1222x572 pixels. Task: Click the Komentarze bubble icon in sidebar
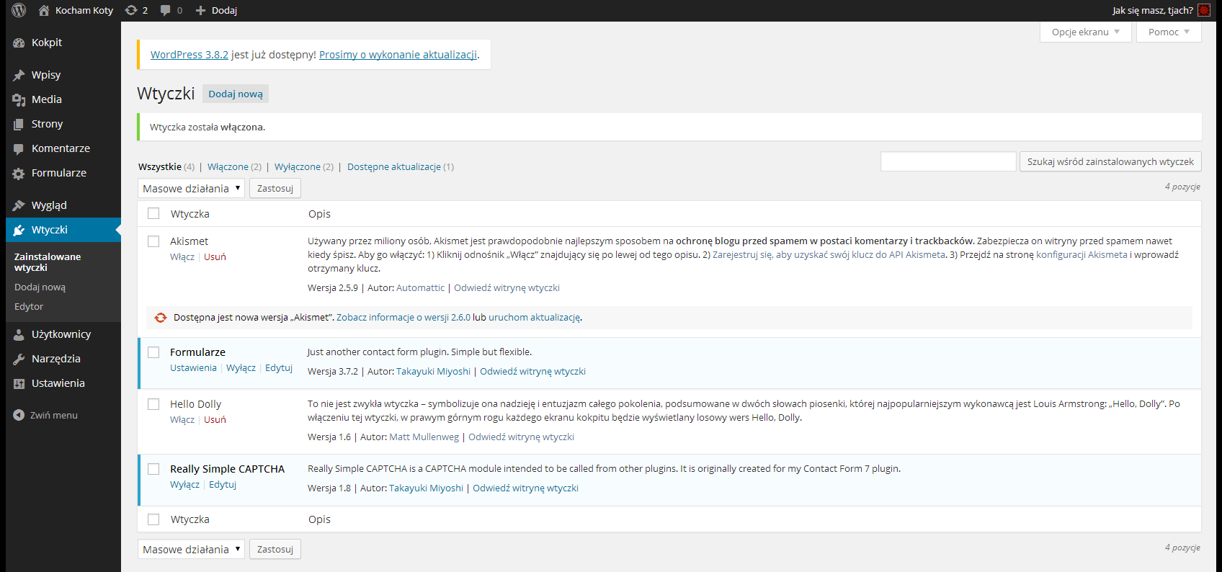point(19,148)
